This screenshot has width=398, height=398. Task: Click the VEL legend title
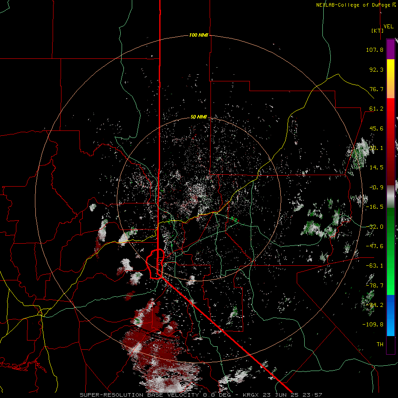tap(388, 27)
